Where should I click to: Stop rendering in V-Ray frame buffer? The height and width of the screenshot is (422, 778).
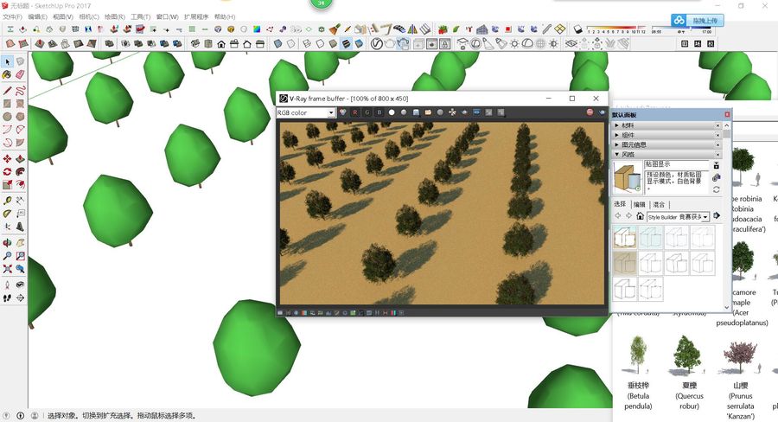pyautogui.click(x=590, y=112)
